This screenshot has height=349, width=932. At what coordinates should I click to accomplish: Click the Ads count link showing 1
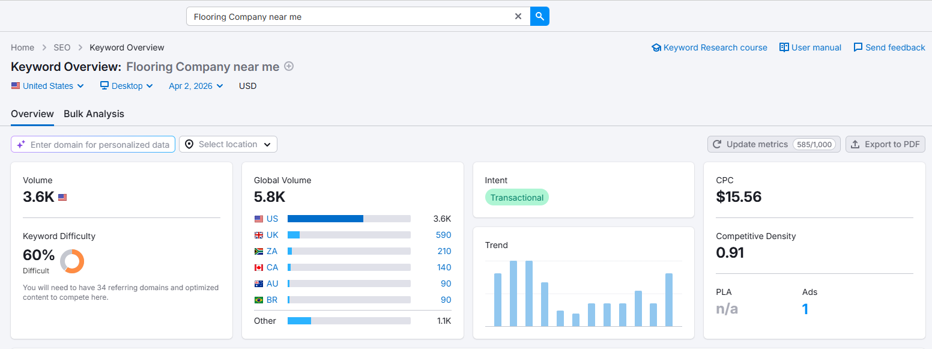pos(805,309)
